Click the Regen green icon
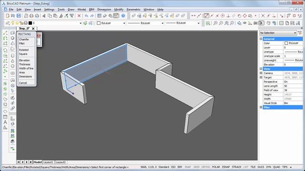Image resolution: width=305 pixels, height=171 pixels. pos(208,23)
